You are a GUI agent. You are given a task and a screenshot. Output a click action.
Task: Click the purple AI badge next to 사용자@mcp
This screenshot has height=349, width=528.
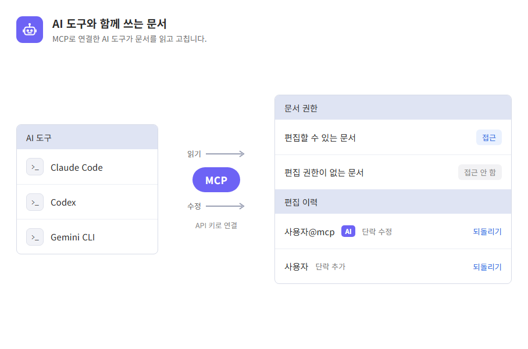coord(348,231)
